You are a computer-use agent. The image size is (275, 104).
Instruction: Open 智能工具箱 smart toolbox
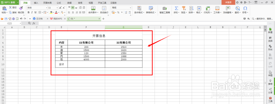(164, 10)
